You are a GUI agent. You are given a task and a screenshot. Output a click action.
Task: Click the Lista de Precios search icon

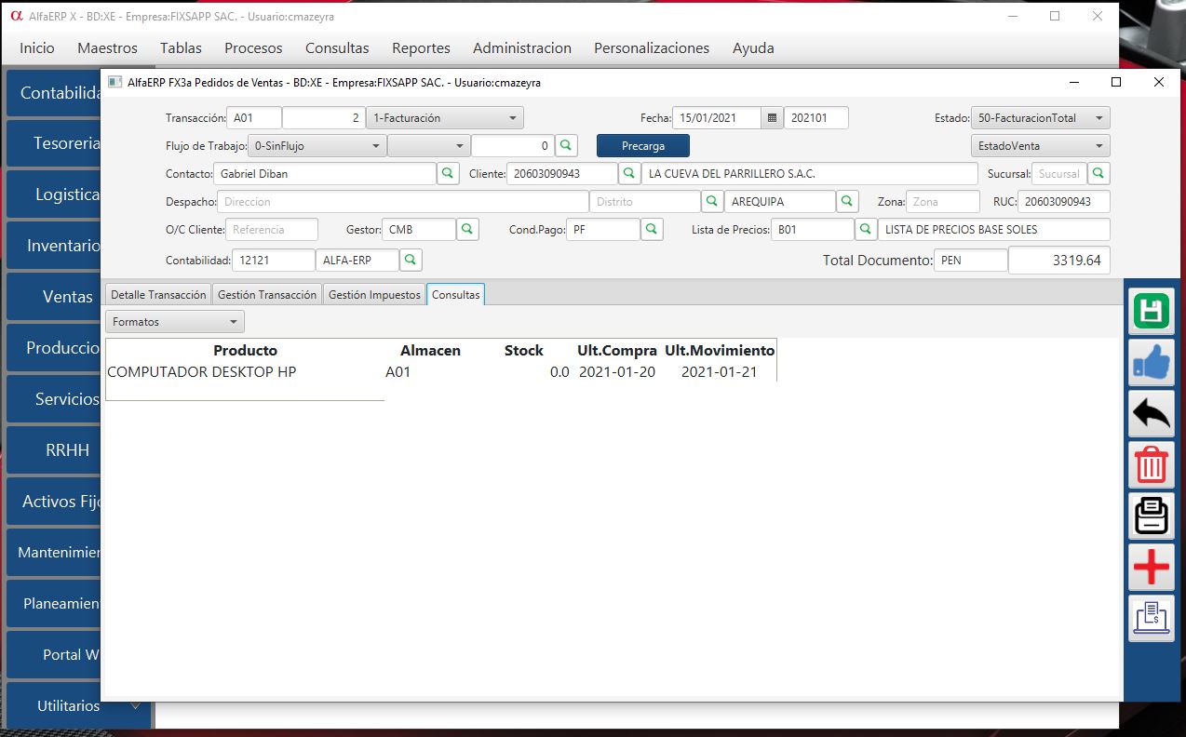(x=866, y=230)
